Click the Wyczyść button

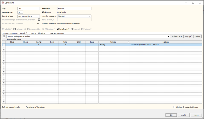click(188, 37)
